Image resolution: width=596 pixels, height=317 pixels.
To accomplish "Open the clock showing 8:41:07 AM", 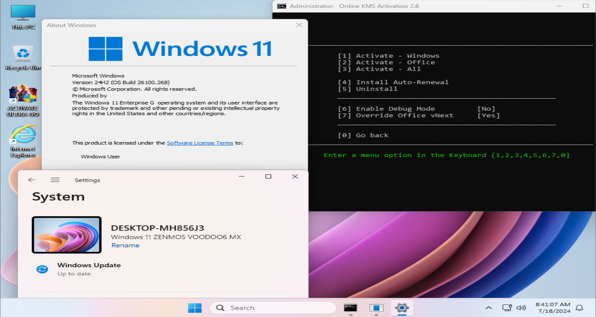I will (554, 308).
